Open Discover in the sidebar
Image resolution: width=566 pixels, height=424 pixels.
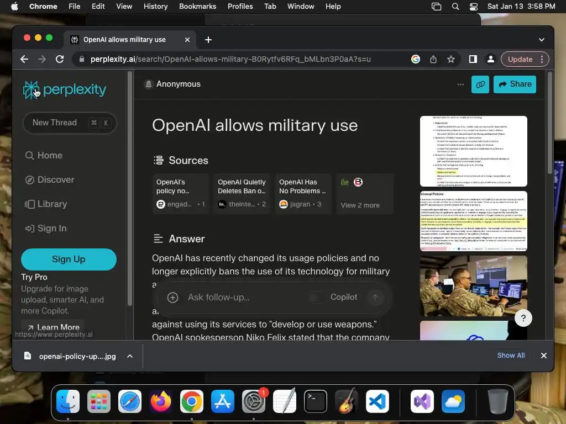50,179
